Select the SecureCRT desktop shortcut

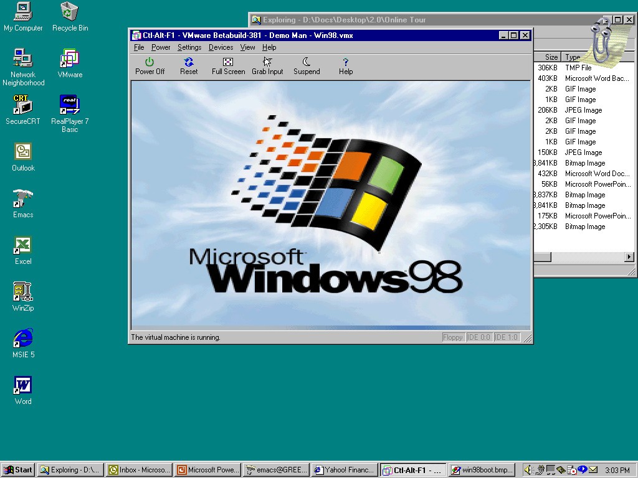[23, 110]
